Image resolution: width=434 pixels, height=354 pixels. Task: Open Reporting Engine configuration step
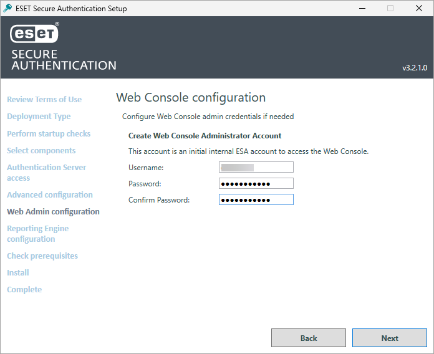point(38,234)
